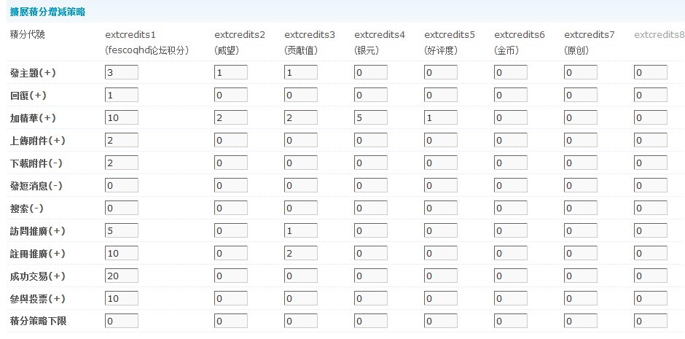This screenshot has width=685, height=339.
Task: Focus extcredits1 field for 參與投票(+)
Action: point(122,299)
